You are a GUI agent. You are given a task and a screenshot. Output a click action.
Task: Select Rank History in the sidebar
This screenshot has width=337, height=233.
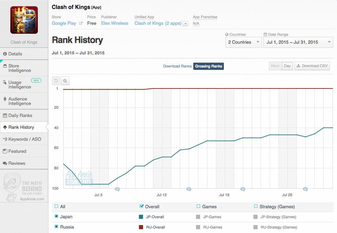(x=24, y=127)
